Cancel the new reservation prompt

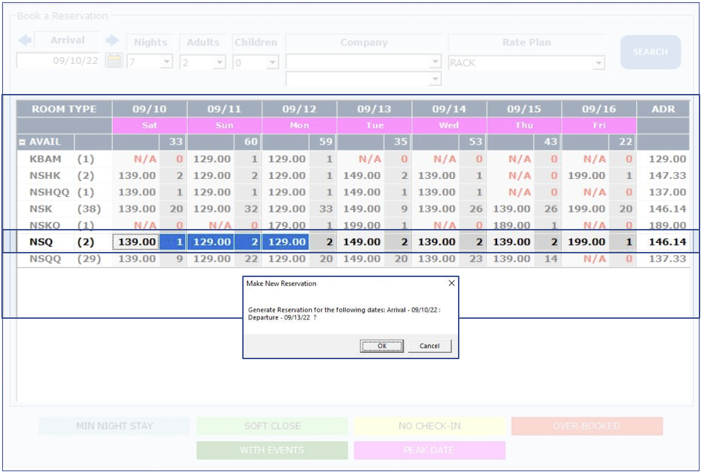[x=429, y=346]
